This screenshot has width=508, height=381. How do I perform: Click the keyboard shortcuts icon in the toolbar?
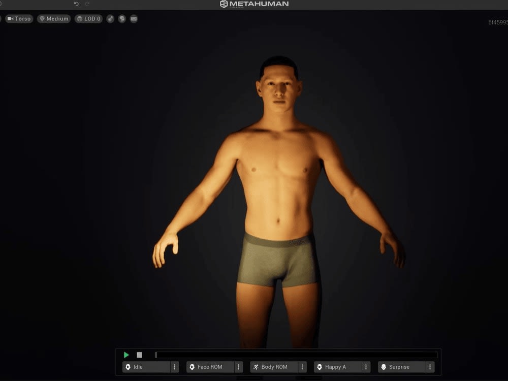pyautogui.click(x=133, y=19)
